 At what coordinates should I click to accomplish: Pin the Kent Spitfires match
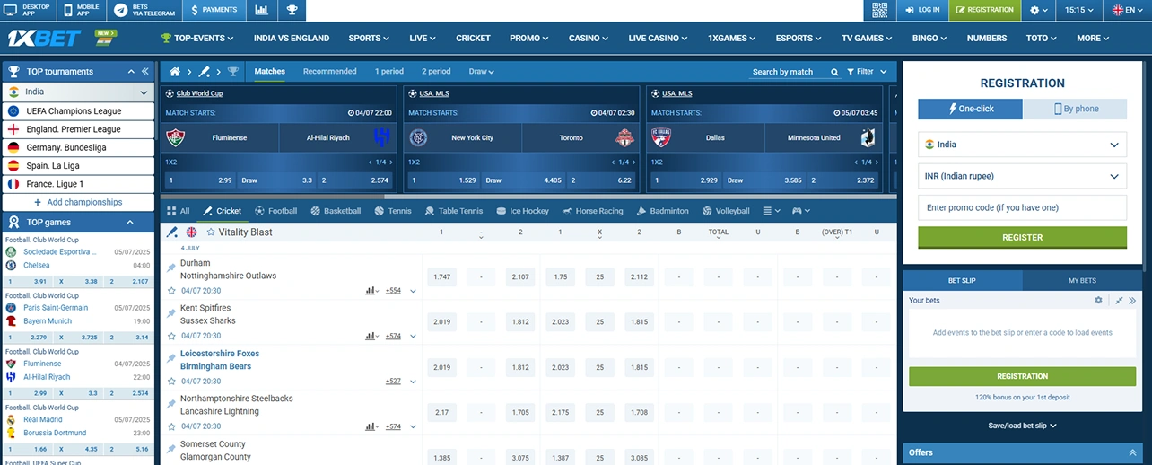point(171,312)
